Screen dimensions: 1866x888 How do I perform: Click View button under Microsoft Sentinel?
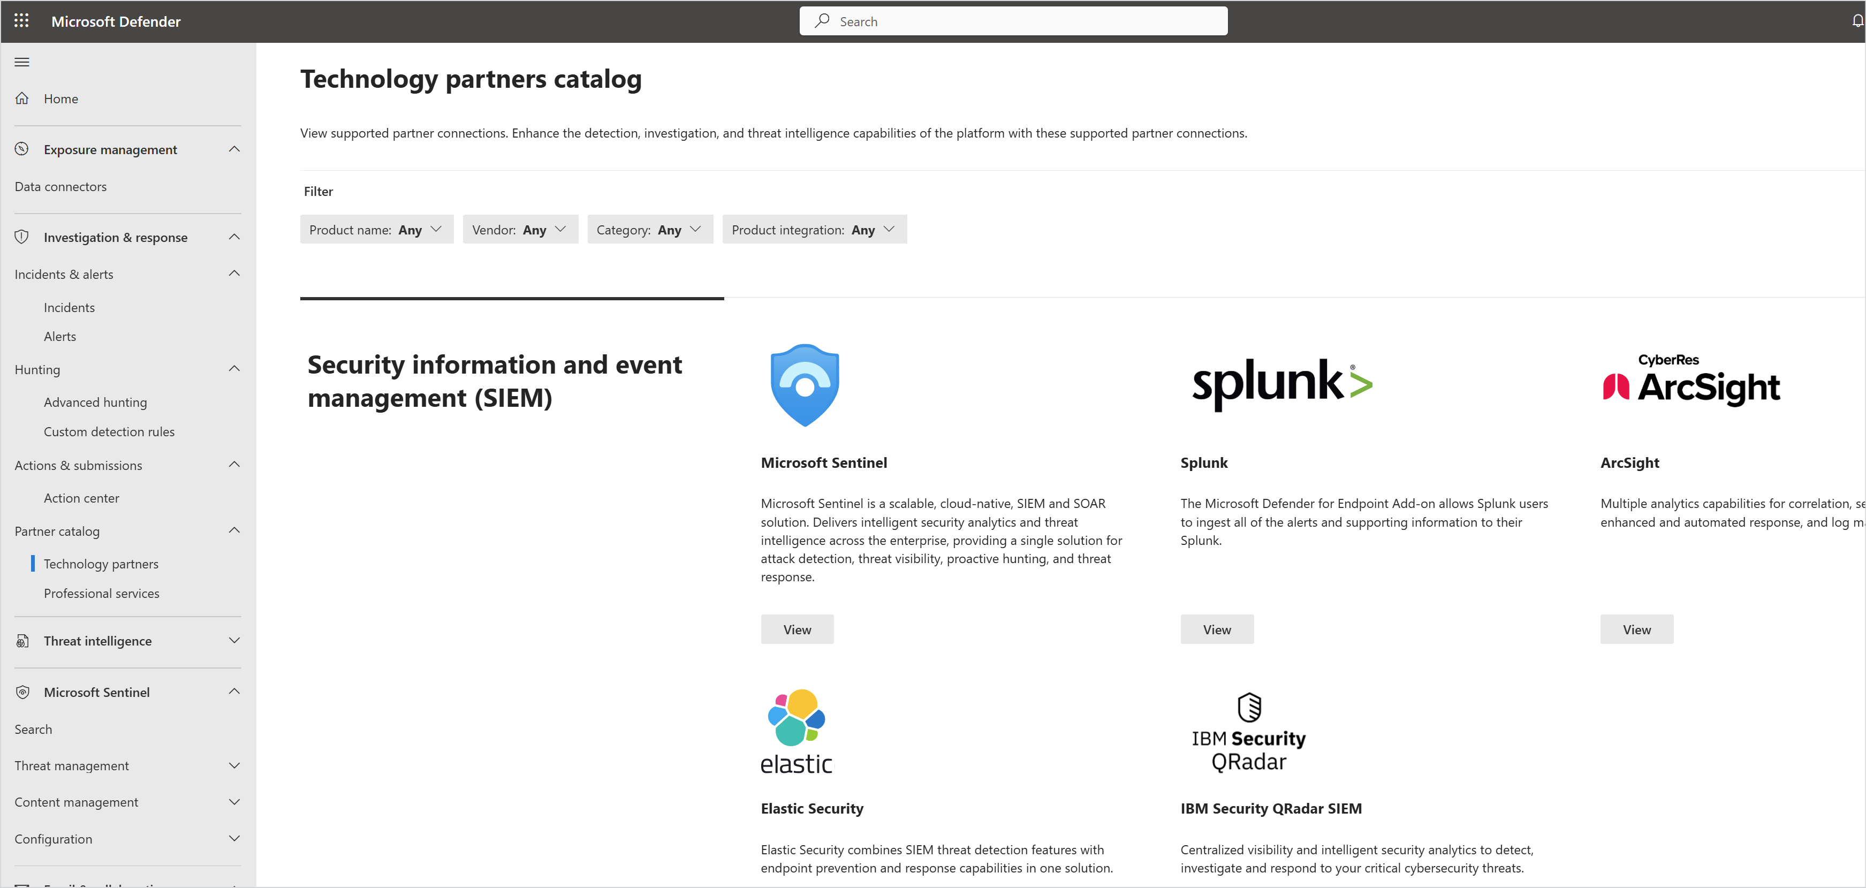(796, 630)
